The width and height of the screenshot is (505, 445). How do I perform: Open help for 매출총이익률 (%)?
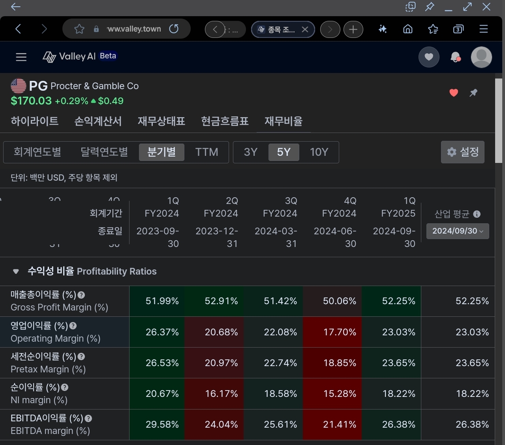coord(81,295)
